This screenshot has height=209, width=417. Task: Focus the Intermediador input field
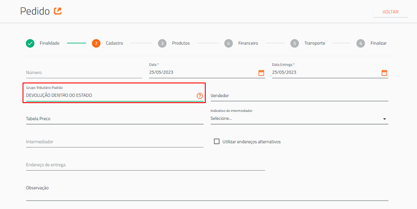[114, 142]
